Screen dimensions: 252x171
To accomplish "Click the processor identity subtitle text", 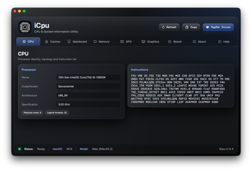I will pos(47,59).
